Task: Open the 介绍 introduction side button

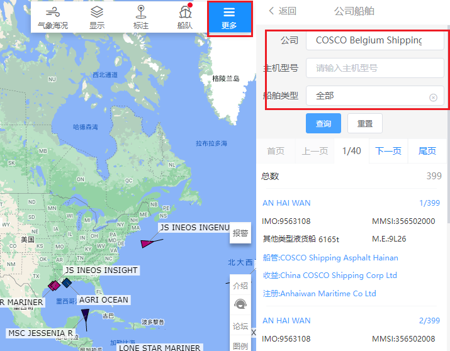Action: pyautogui.click(x=240, y=285)
